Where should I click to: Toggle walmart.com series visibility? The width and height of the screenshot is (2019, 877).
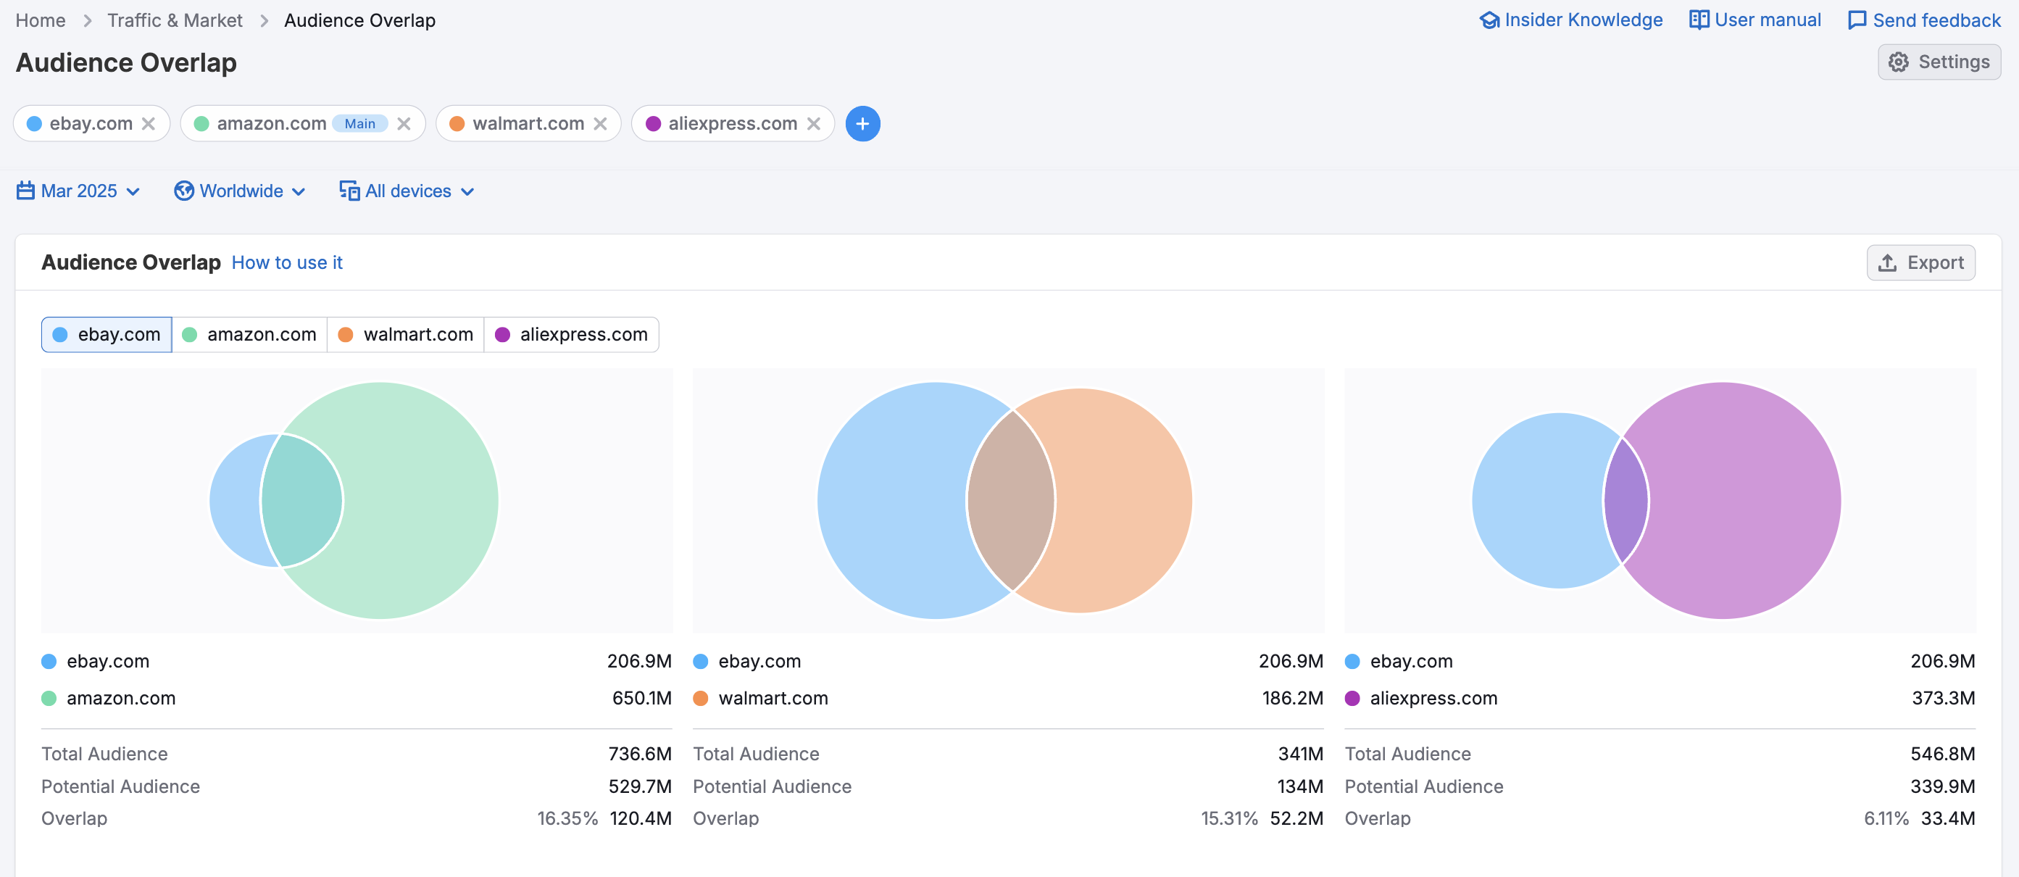[x=405, y=334]
